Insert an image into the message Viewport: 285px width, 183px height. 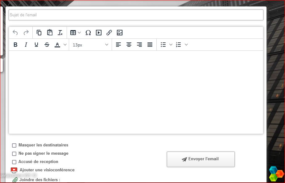click(x=120, y=33)
